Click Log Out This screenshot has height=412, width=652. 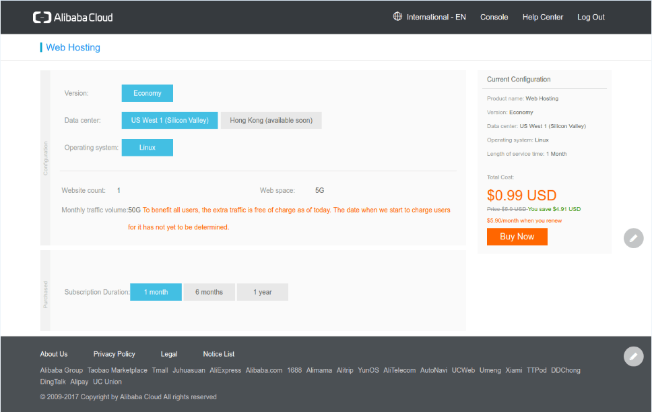click(591, 17)
